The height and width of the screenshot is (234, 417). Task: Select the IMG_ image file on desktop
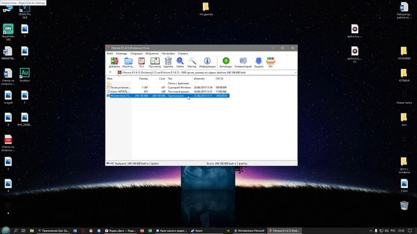25,120
